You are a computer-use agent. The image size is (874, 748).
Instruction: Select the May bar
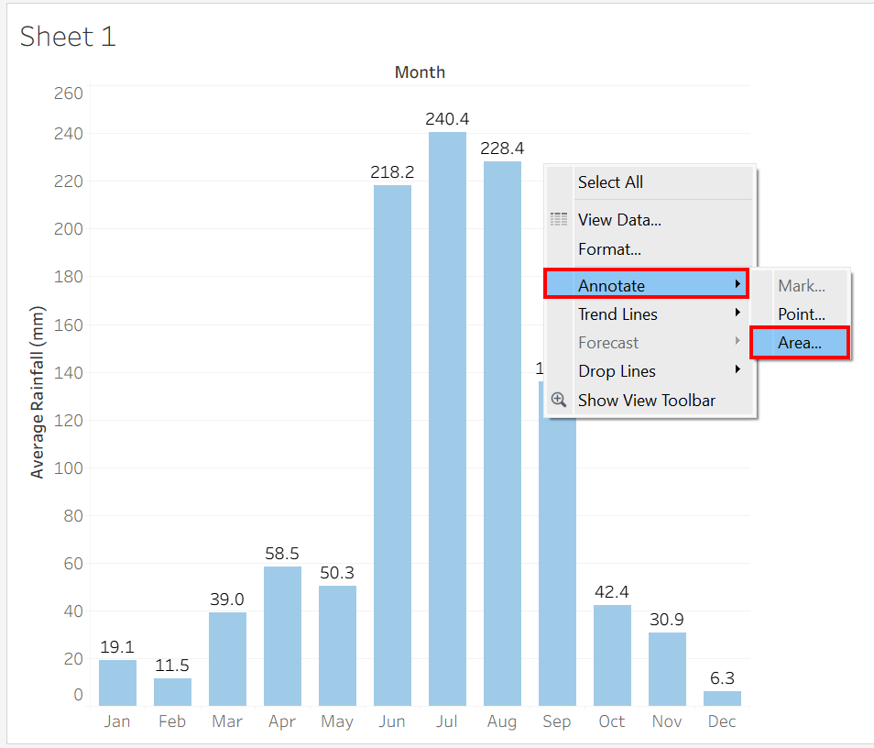tap(337, 645)
